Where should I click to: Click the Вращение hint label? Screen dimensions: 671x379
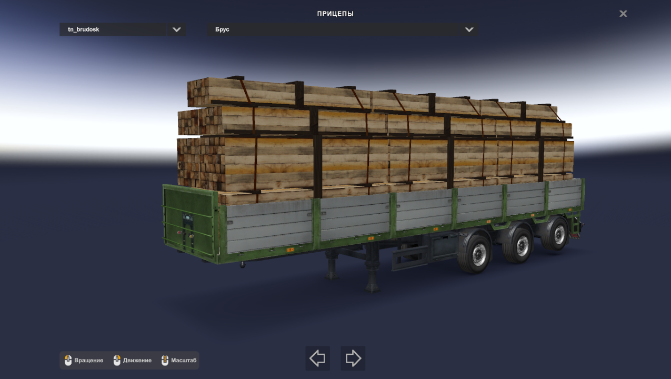(89, 361)
